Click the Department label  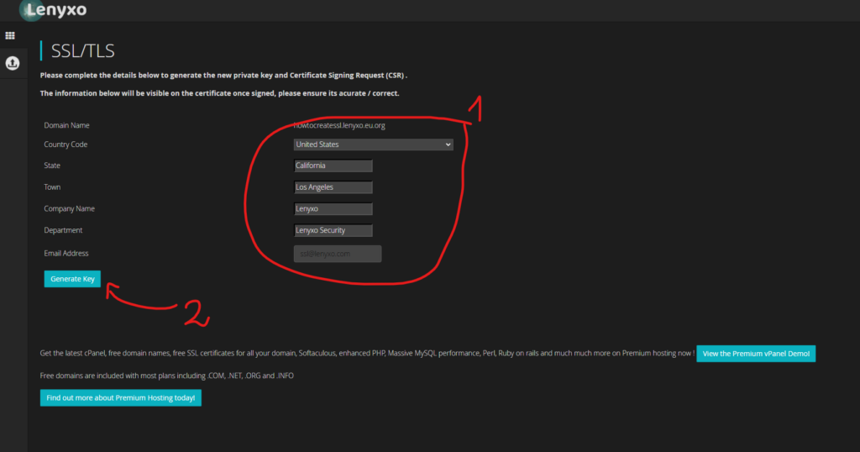(63, 230)
